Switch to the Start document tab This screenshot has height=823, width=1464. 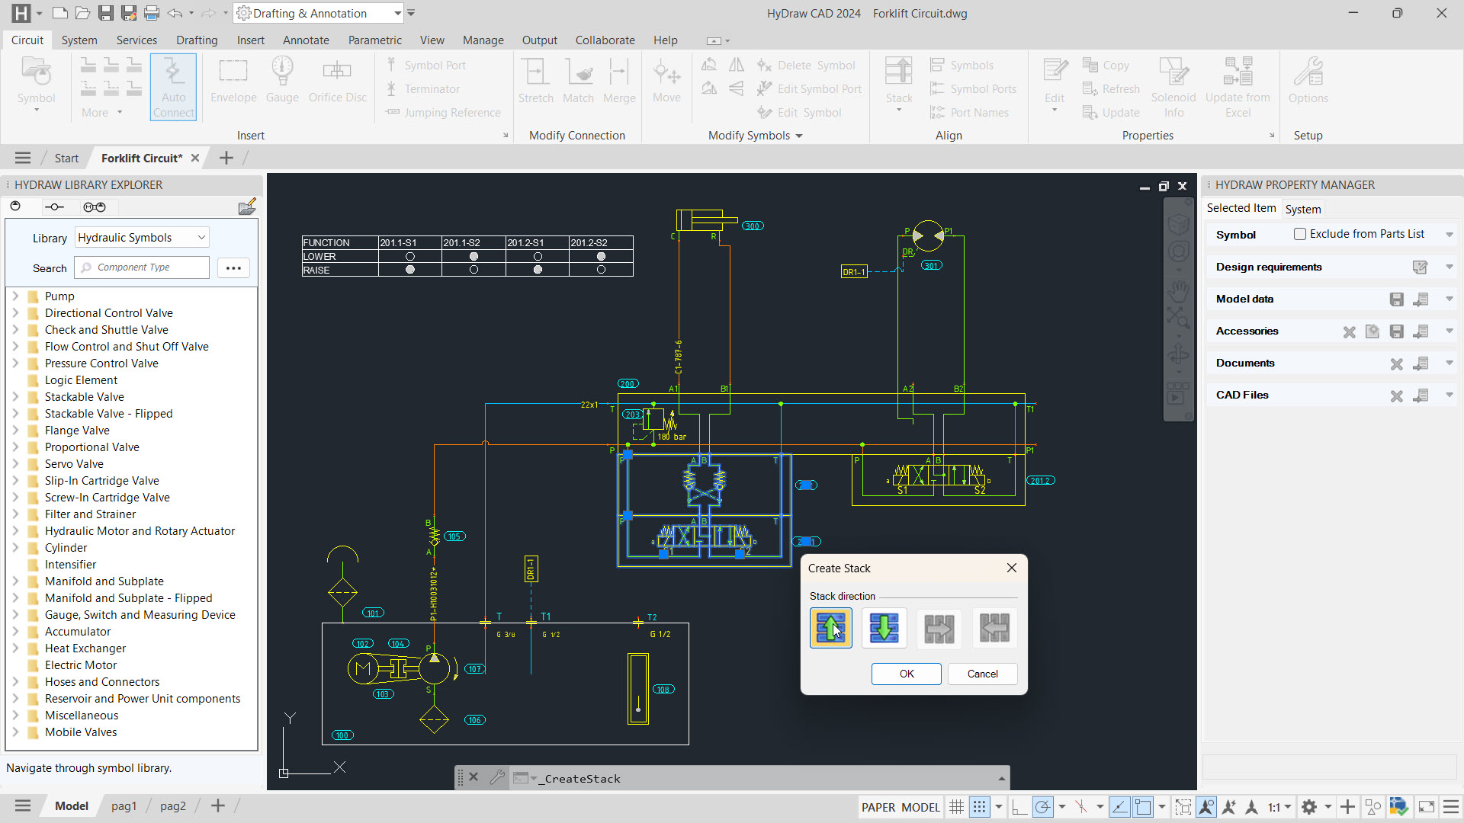(x=66, y=158)
